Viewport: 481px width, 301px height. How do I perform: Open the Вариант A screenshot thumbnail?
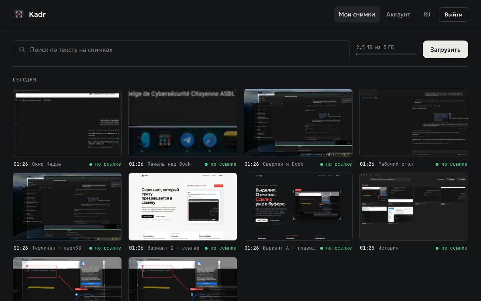[298, 207]
